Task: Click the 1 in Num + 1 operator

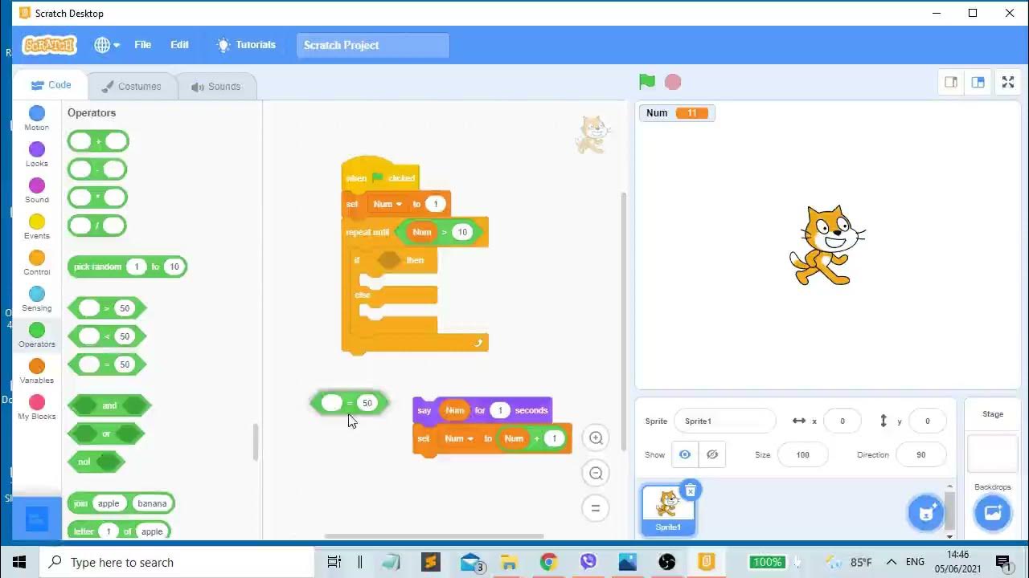Action: pos(553,438)
